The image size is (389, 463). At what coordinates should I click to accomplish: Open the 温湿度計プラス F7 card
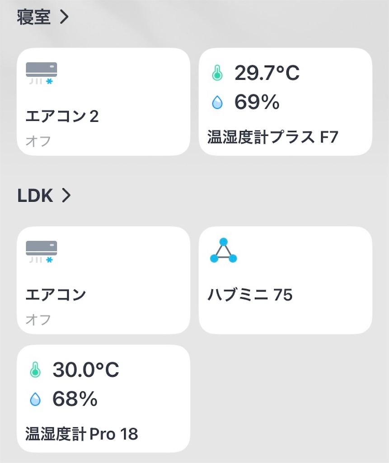pyautogui.click(x=286, y=102)
